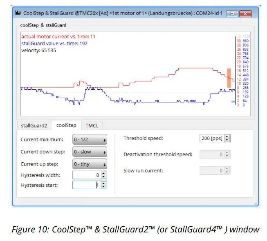Click the window resize grip corner
267x241 pixels.
click(x=256, y=203)
